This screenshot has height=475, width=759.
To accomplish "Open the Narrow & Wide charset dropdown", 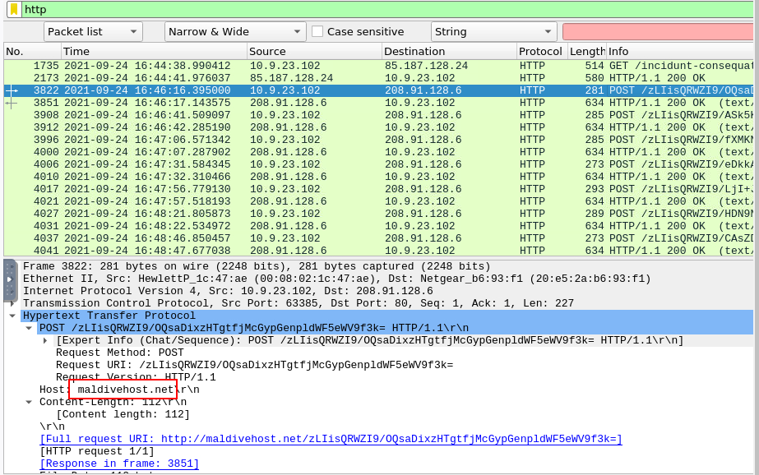I will pos(235,32).
